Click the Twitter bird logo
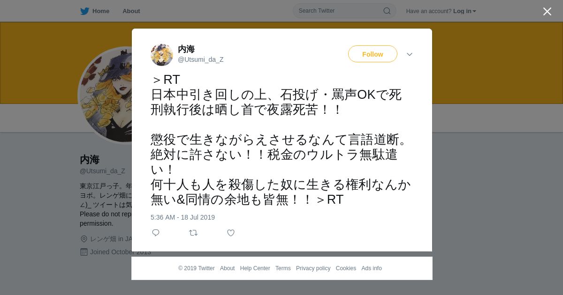 [x=84, y=11]
